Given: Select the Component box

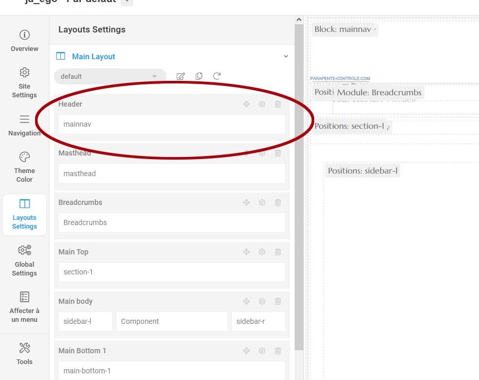Looking at the screenshot, I should tap(172, 321).
